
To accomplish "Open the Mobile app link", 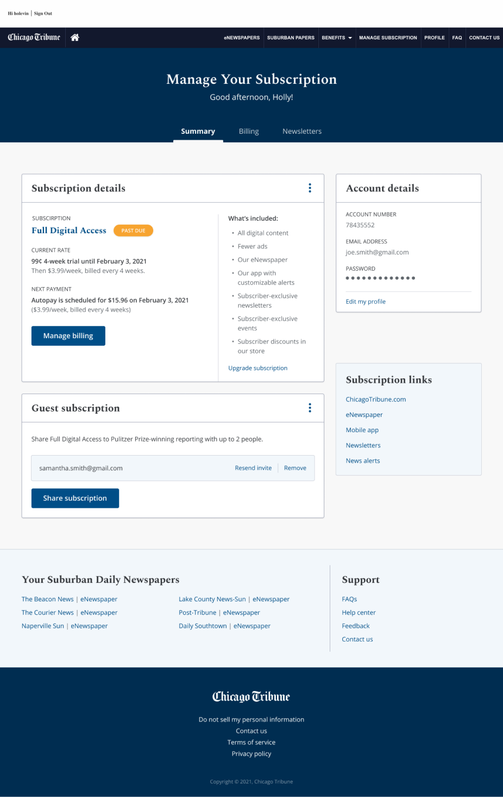I will click(362, 430).
